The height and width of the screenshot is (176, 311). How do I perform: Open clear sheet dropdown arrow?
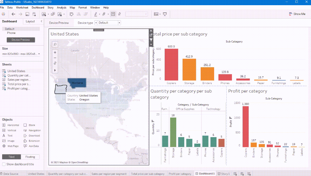[64, 14]
